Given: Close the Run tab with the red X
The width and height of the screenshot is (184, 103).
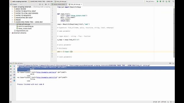Looking at the screenshot, I should [11, 82].
